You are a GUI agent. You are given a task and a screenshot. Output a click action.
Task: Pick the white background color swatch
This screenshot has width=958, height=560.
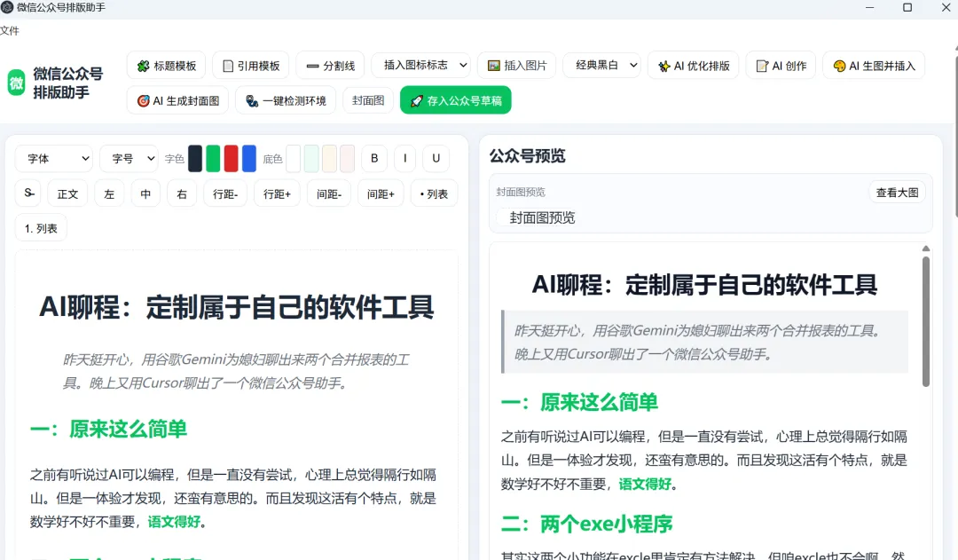click(294, 158)
